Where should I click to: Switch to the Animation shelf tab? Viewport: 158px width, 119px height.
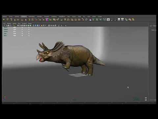(x=39, y=17)
